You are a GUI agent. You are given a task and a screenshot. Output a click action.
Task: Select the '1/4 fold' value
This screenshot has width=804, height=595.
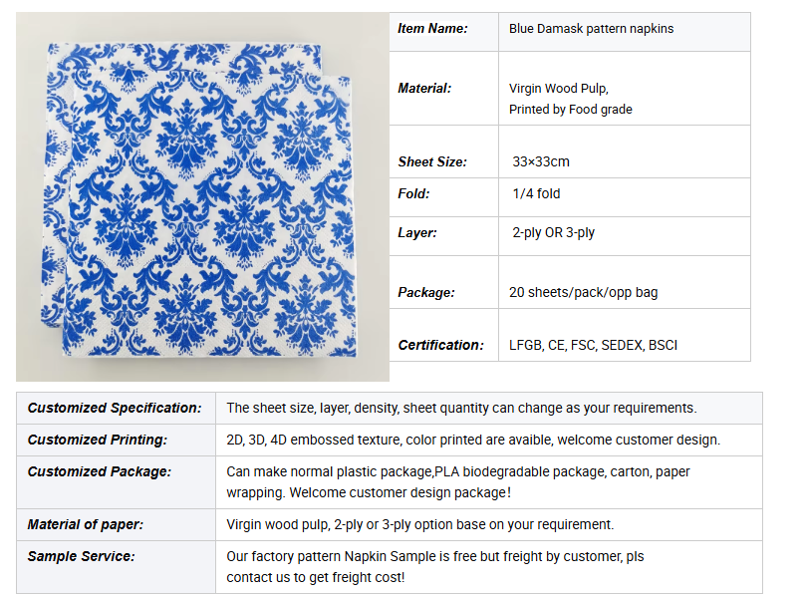tap(536, 193)
